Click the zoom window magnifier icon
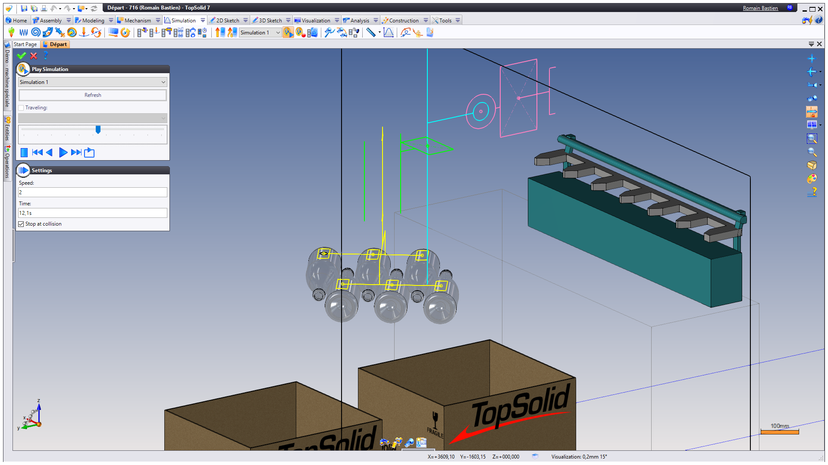The width and height of the screenshot is (828, 465). pos(812,139)
